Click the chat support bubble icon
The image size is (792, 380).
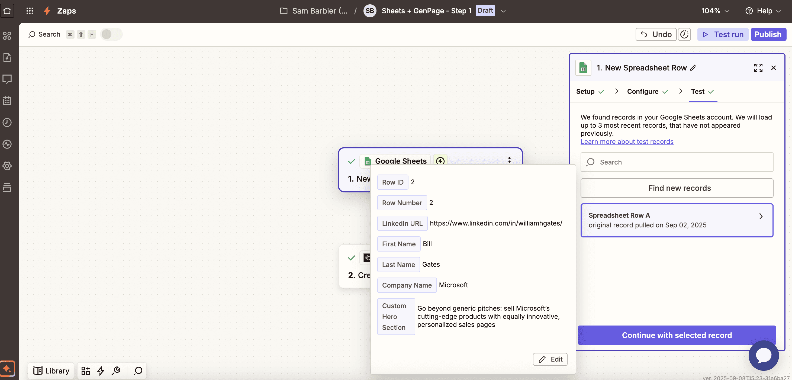tap(764, 355)
